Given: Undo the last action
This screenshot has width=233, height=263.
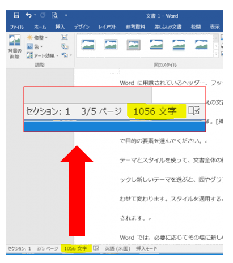Looking at the screenshot, I should click(29, 15).
